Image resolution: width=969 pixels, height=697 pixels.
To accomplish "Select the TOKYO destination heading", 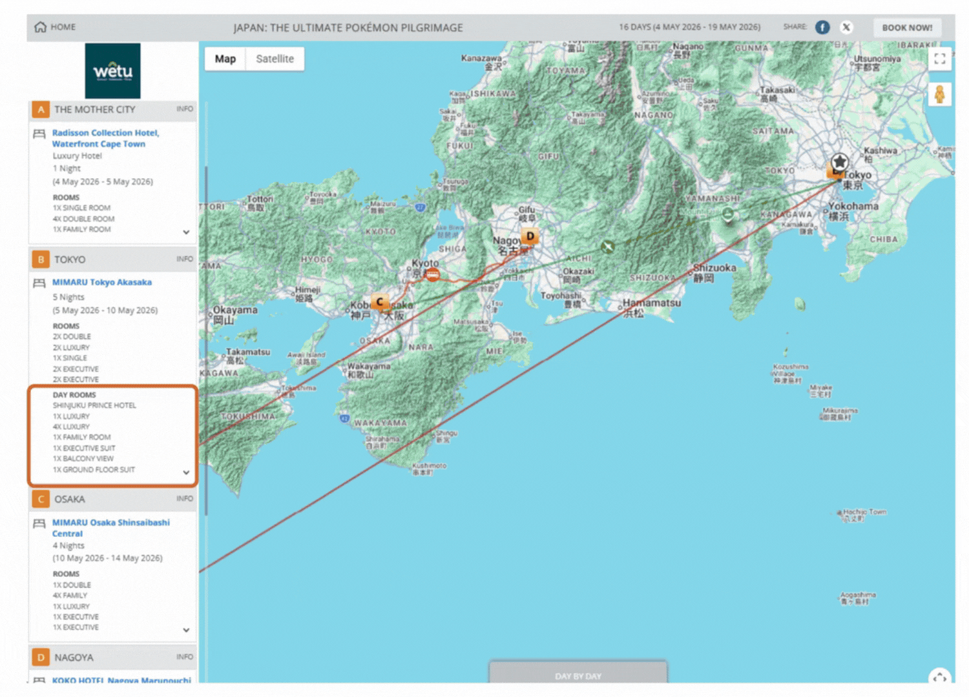I will [70, 259].
